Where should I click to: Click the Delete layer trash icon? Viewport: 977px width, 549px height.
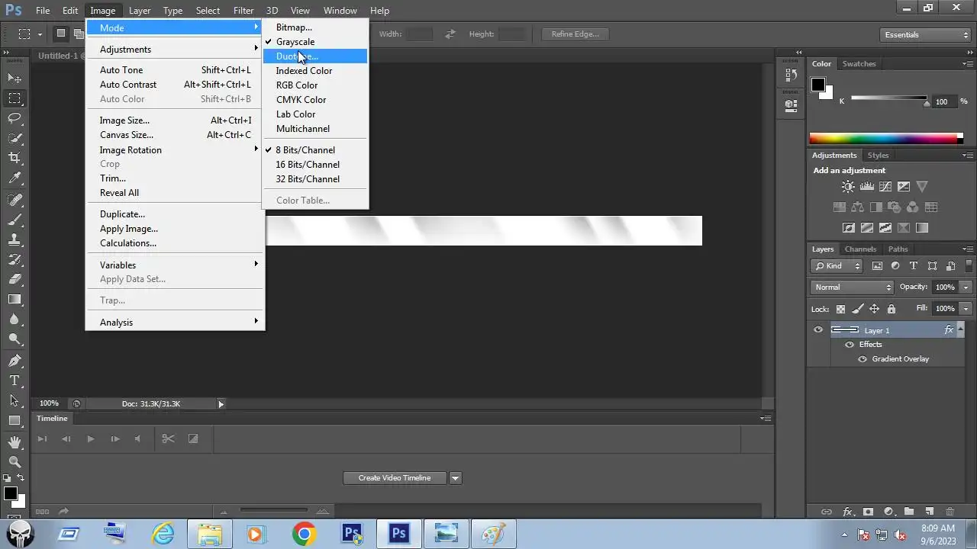[950, 512]
